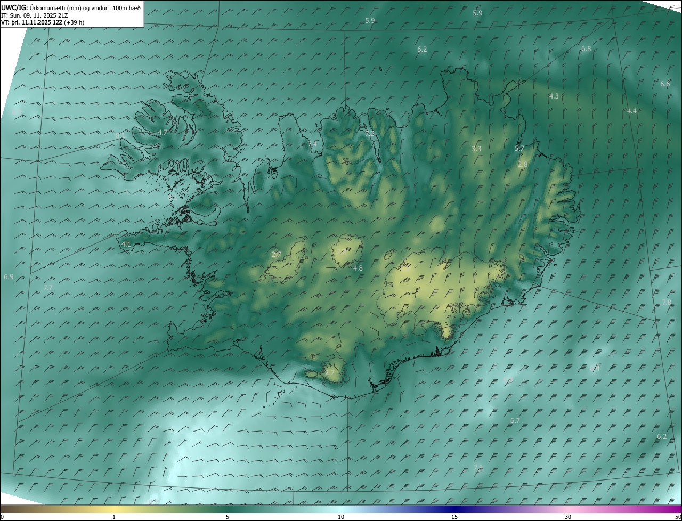Click the 2.7 value on Mýrdalsjökull glacier
This screenshot has height=521, width=682.
point(330,372)
